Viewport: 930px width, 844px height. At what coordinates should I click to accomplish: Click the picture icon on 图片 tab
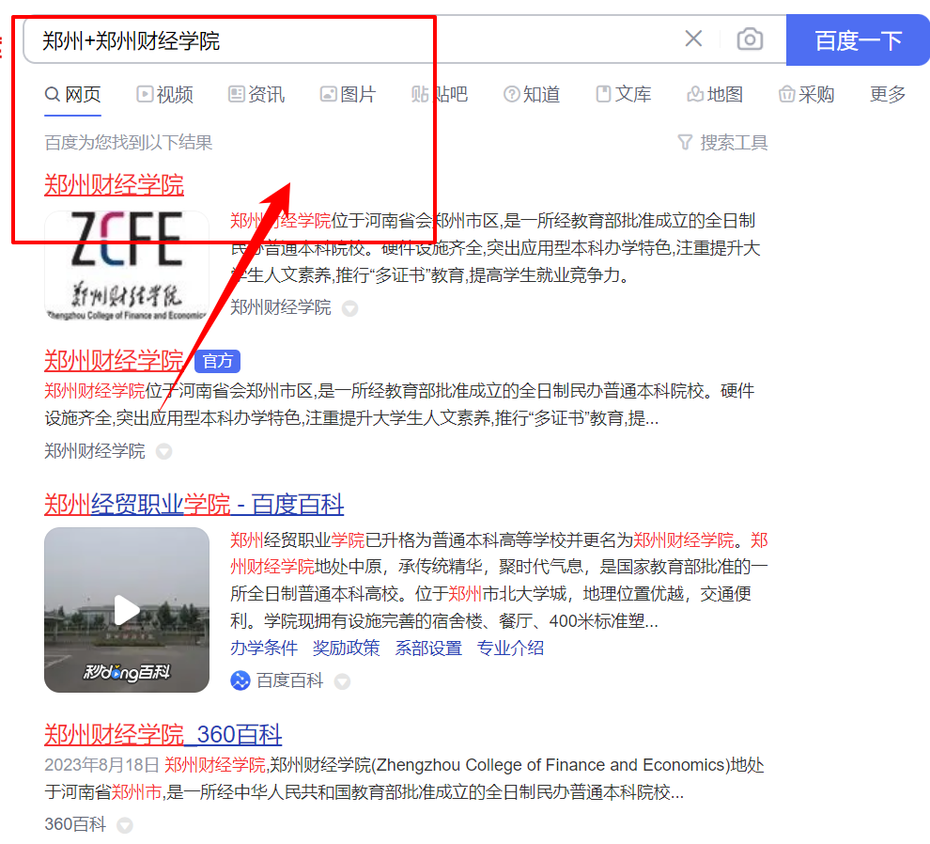[329, 94]
